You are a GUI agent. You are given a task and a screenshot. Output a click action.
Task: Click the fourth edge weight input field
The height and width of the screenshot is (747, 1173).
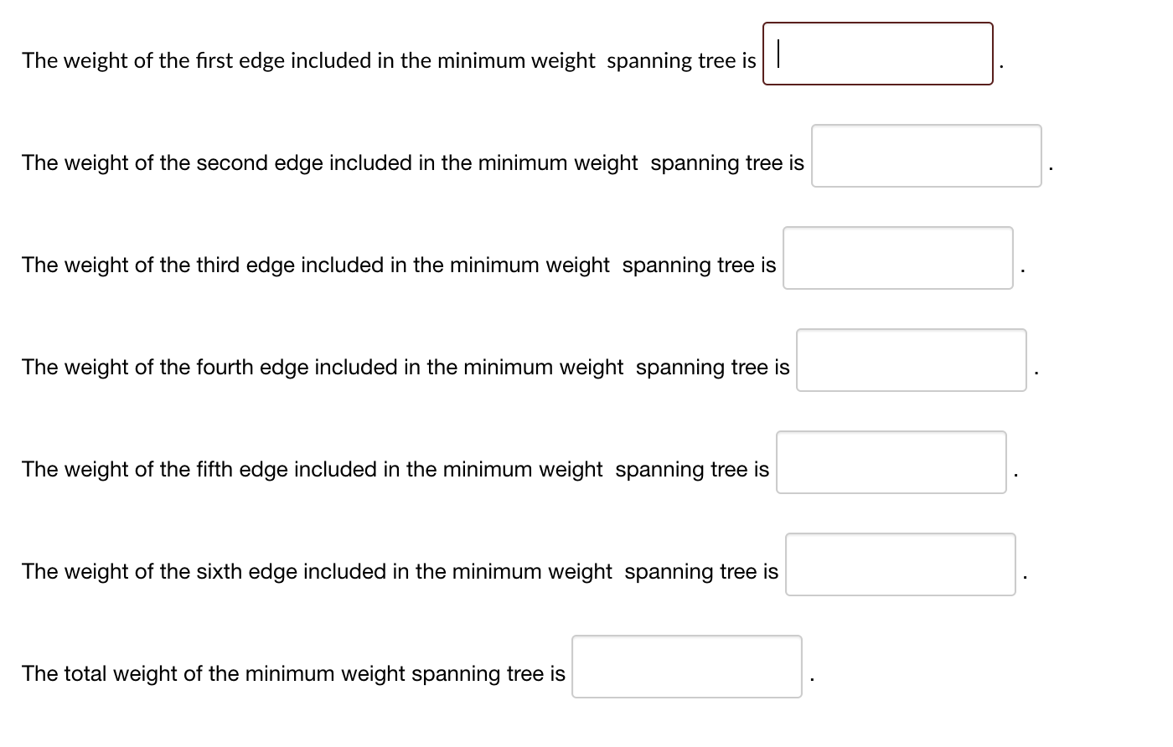click(x=911, y=360)
